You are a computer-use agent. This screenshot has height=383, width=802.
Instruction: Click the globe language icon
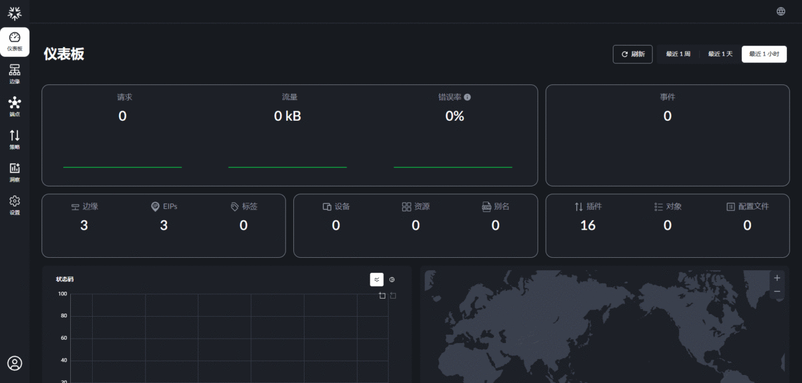(x=781, y=11)
